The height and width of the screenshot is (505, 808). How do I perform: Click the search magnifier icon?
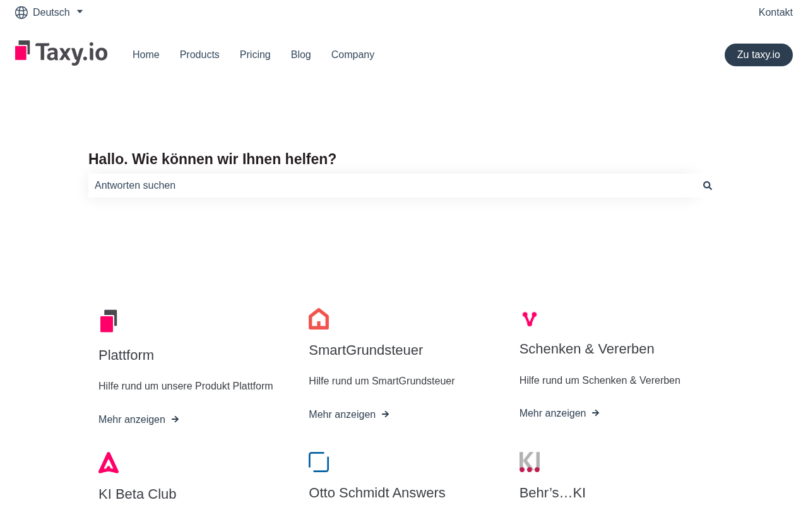pyautogui.click(x=708, y=186)
